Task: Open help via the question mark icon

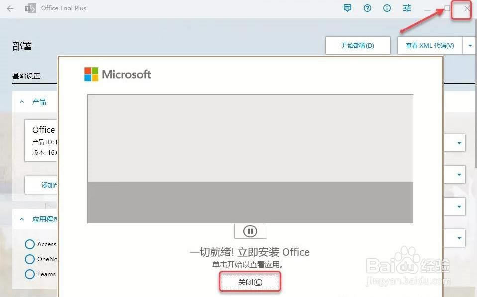Action: [367, 8]
